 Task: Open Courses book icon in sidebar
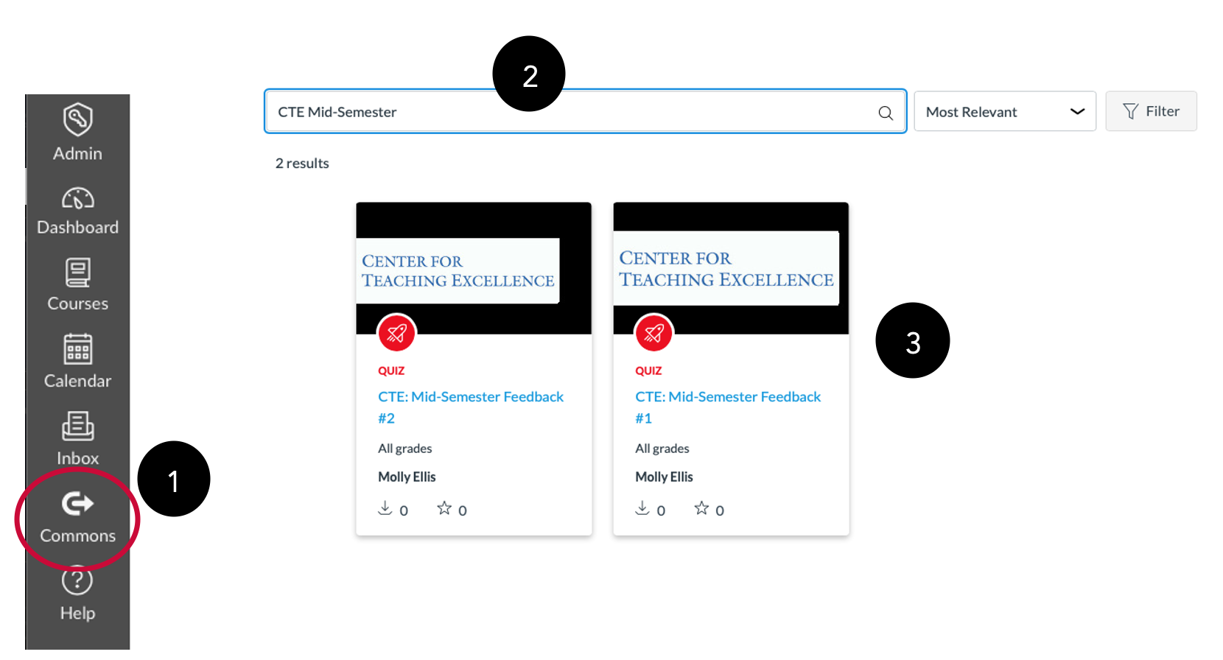pos(77,273)
